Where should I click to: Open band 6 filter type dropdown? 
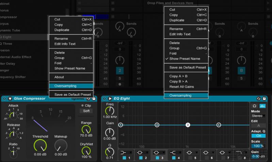click(x=209, y=152)
